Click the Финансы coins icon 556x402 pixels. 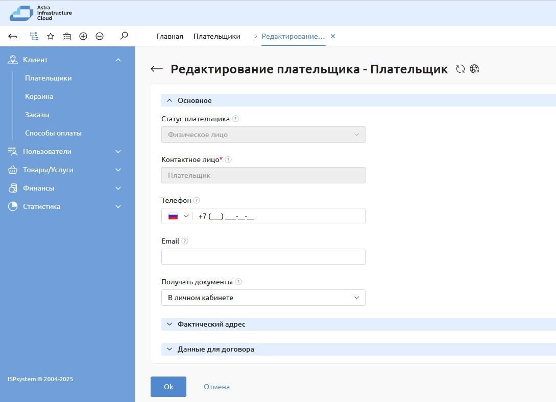click(13, 188)
